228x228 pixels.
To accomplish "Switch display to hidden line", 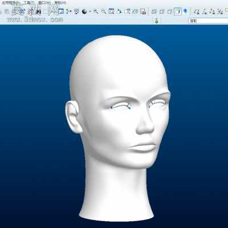I will pyautogui.click(x=162, y=11).
